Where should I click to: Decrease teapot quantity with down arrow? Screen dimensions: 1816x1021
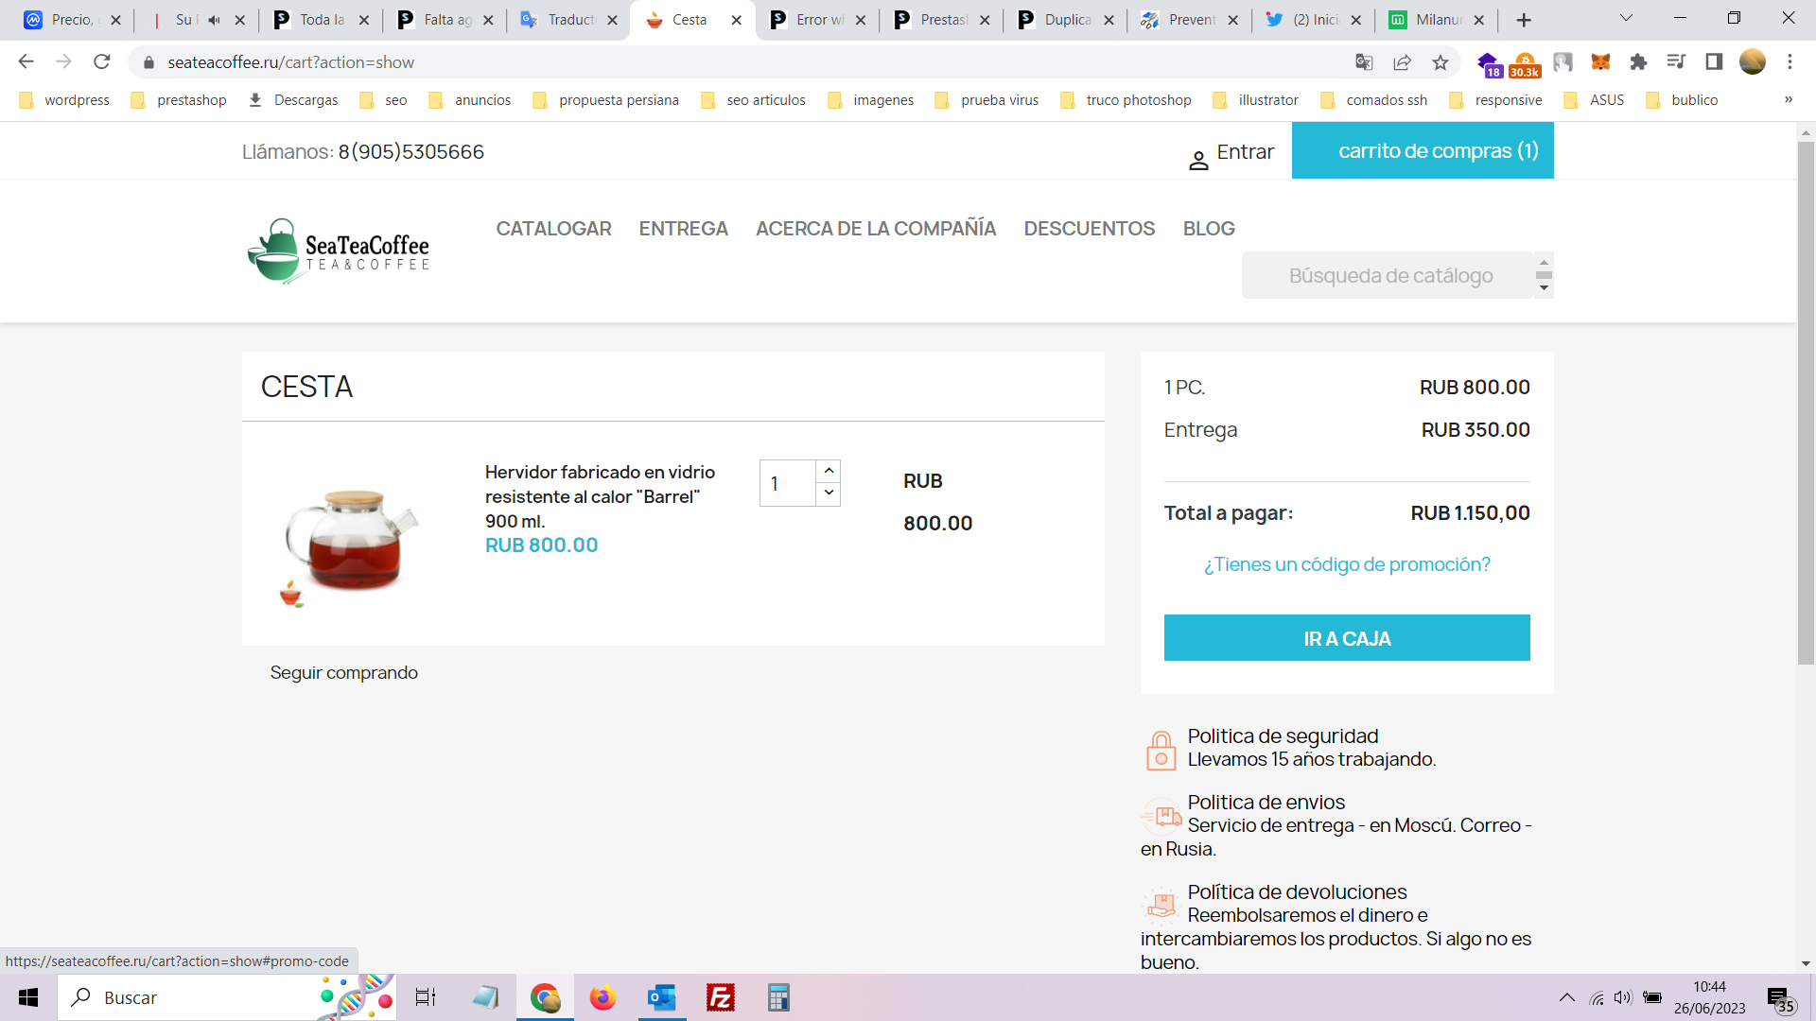pyautogui.click(x=829, y=493)
